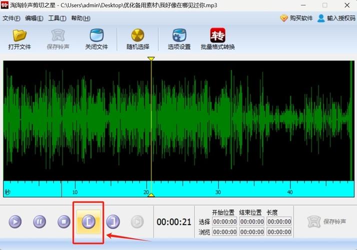Image resolution: width=357 pixels, height=250 pixels.
Task: Click the 打开文件 folder icon
Action: (19, 35)
